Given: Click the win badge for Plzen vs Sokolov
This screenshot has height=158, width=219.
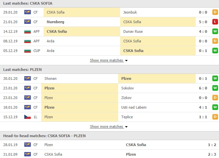Looking at the screenshot, I should pyautogui.click(x=215, y=88).
